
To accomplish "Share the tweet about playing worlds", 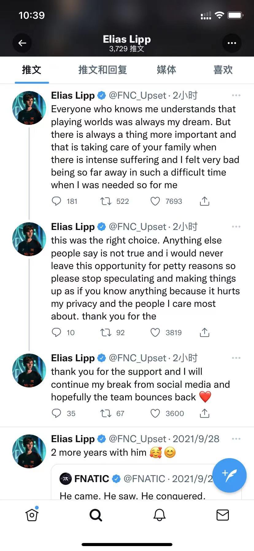I will click(205, 201).
